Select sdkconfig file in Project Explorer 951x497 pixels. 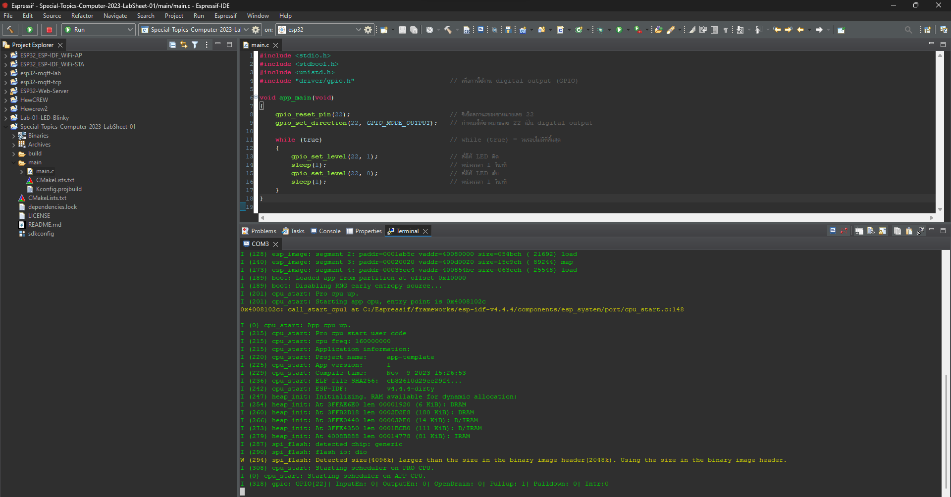[41, 234]
